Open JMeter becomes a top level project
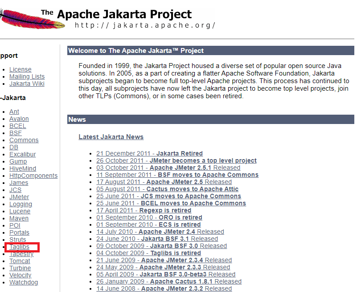This screenshot has height=292, width=361. (176, 160)
